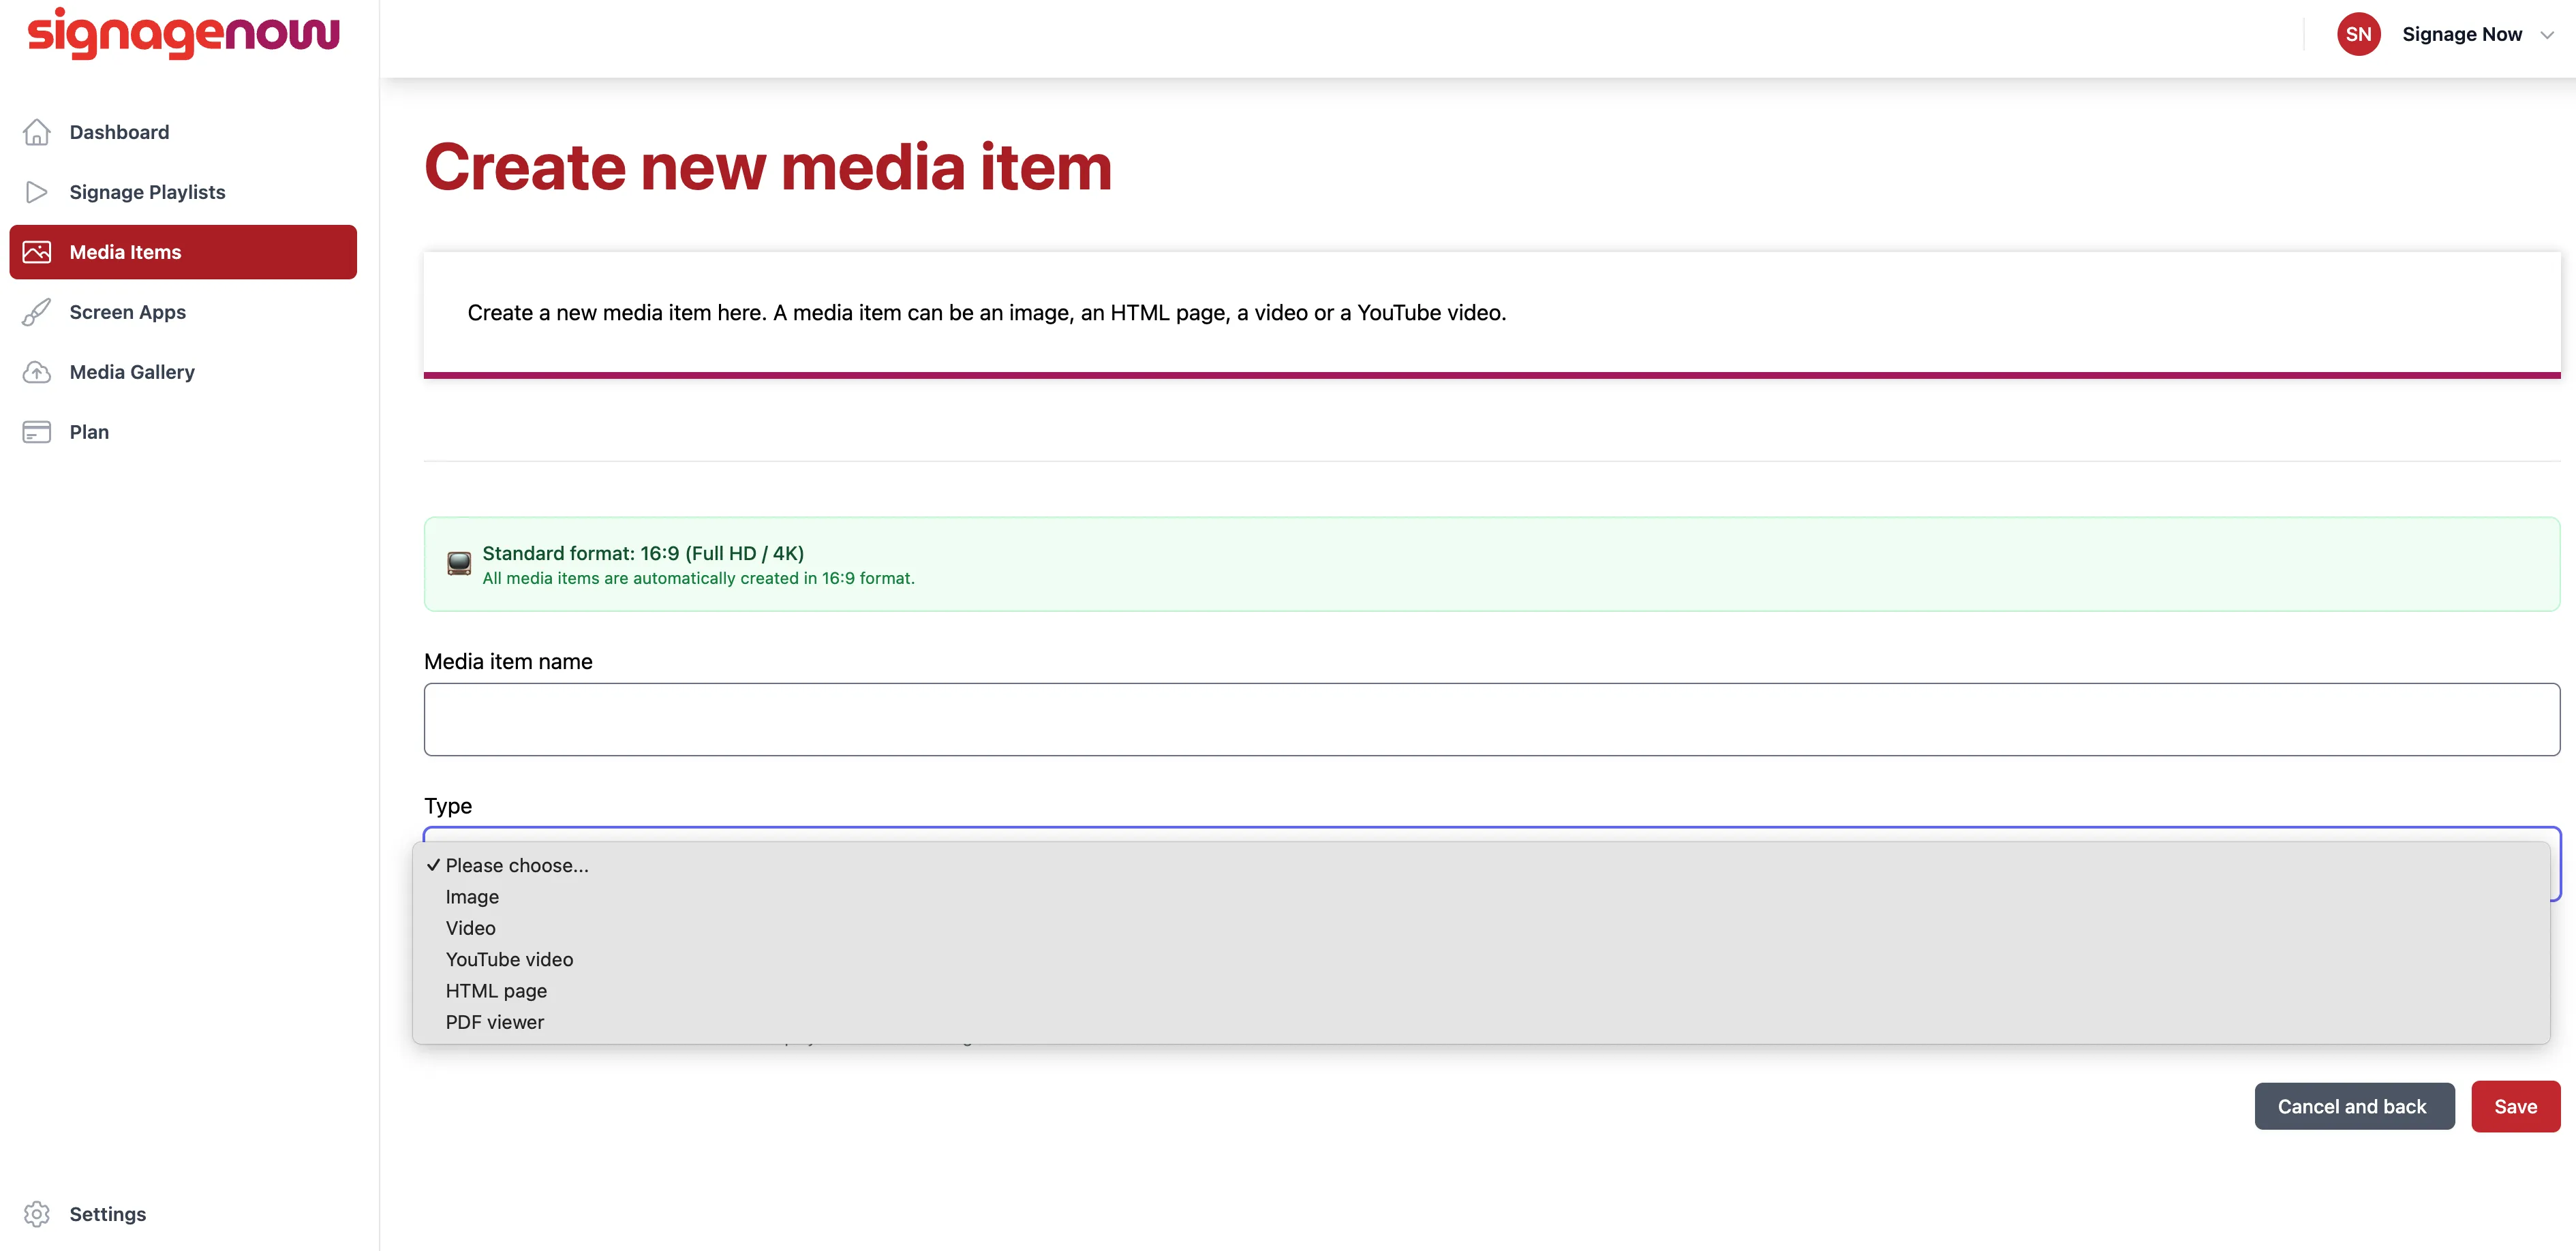The width and height of the screenshot is (2576, 1251).
Task: Click the 'Type' field label
Action: click(x=448, y=806)
